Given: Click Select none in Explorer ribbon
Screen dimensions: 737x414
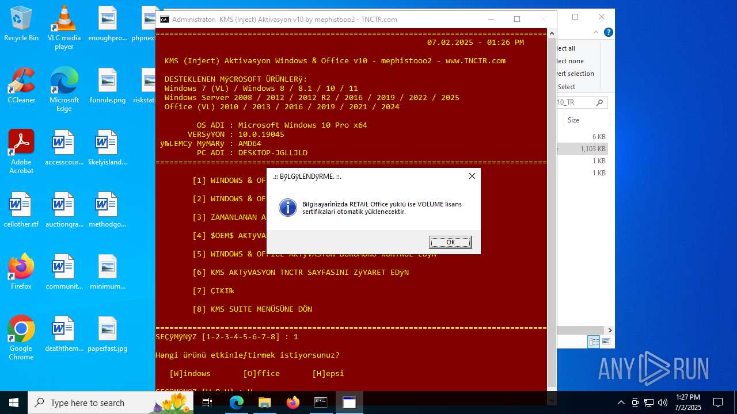Looking at the screenshot, I should [570, 61].
